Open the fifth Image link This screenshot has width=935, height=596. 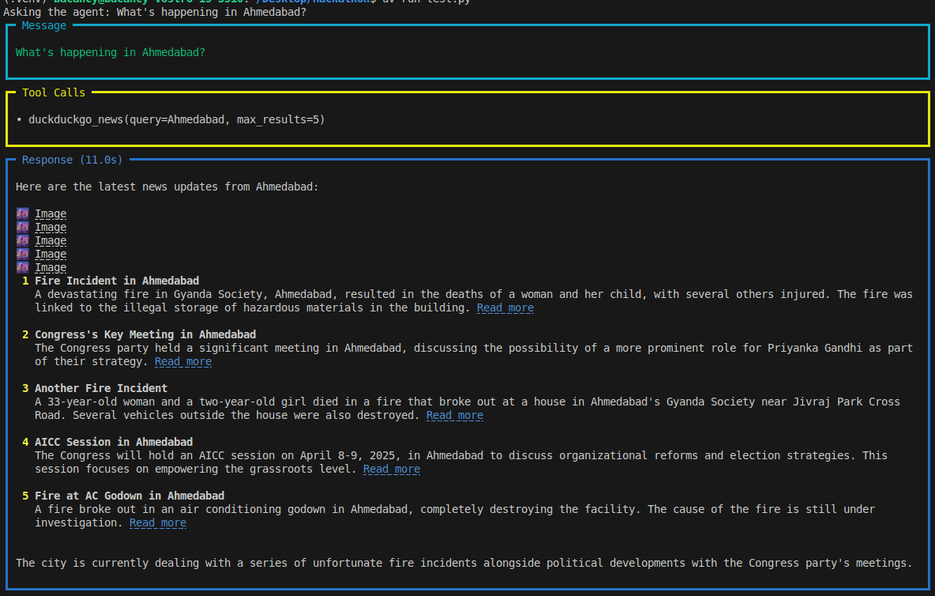click(x=50, y=267)
